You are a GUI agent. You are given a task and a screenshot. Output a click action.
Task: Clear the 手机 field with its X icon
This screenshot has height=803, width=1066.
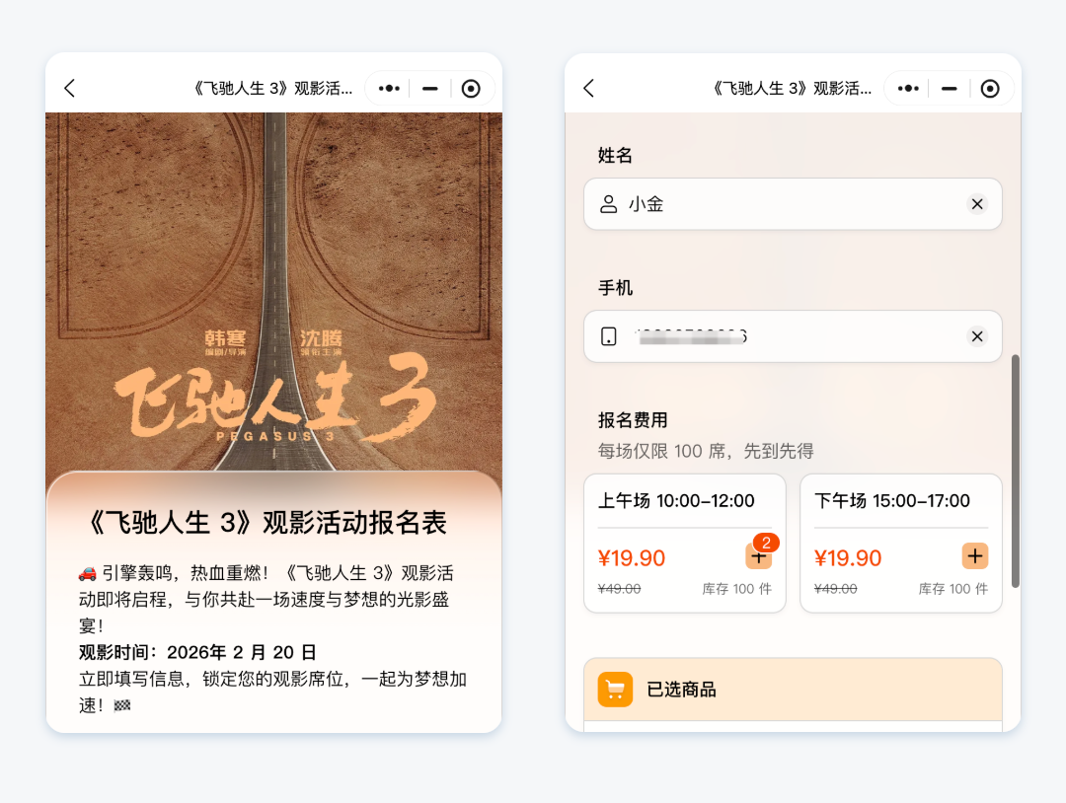977,336
